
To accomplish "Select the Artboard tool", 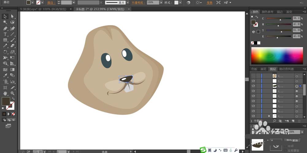I will pyautogui.click(x=5, y=88).
